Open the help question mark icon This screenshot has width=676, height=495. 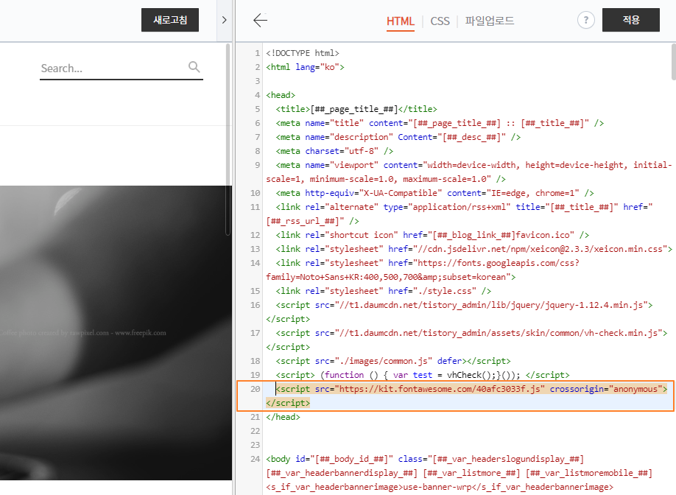pyautogui.click(x=585, y=20)
